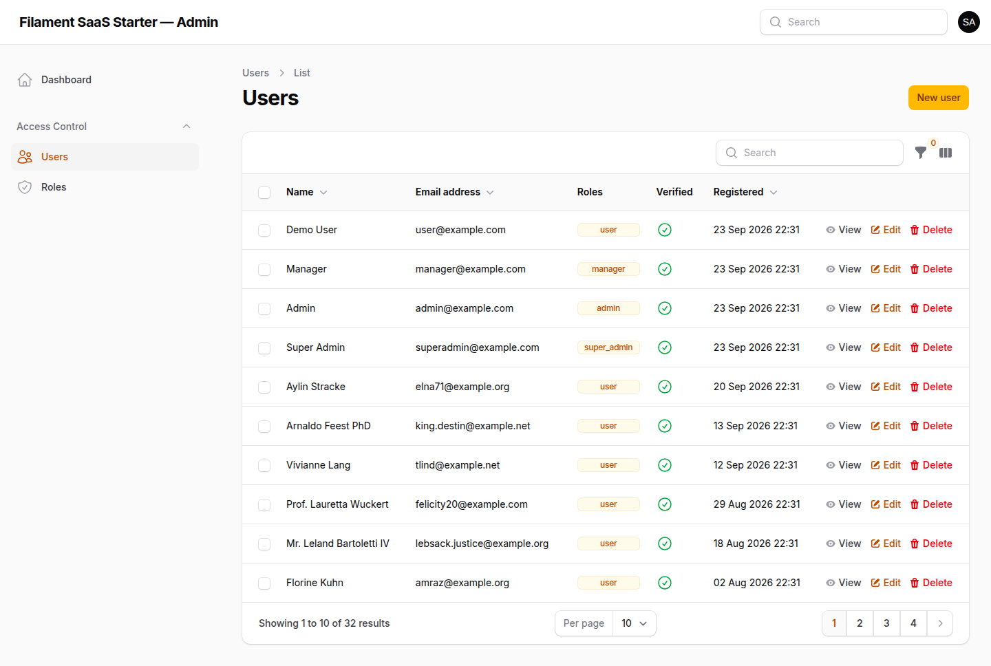Click the email elna71@example.org
This screenshot has height=666, width=991.
462,387
